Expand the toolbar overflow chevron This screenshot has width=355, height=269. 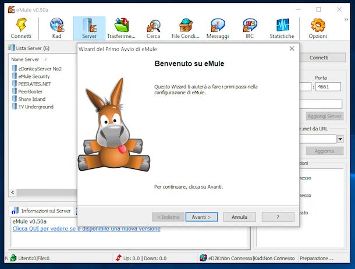347,20
